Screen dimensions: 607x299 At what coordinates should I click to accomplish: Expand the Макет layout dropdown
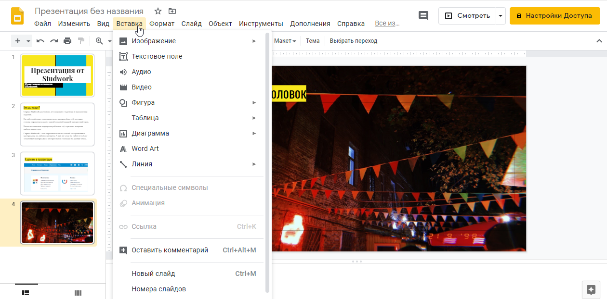[x=285, y=41]
